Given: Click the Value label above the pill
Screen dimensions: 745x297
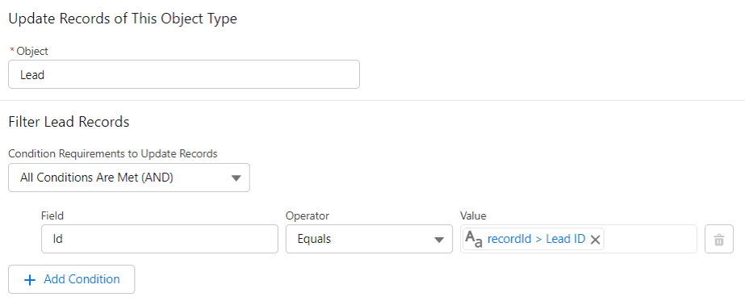Looking at the screenshot, I should pos(473,216).
